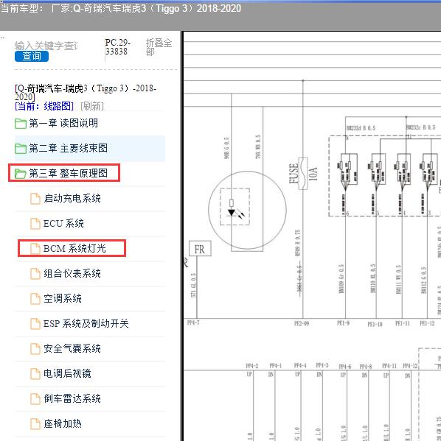Viewport: 441px width, 441px height.
Task: Click the PP4-6 connector label
Action: point(345,367)
